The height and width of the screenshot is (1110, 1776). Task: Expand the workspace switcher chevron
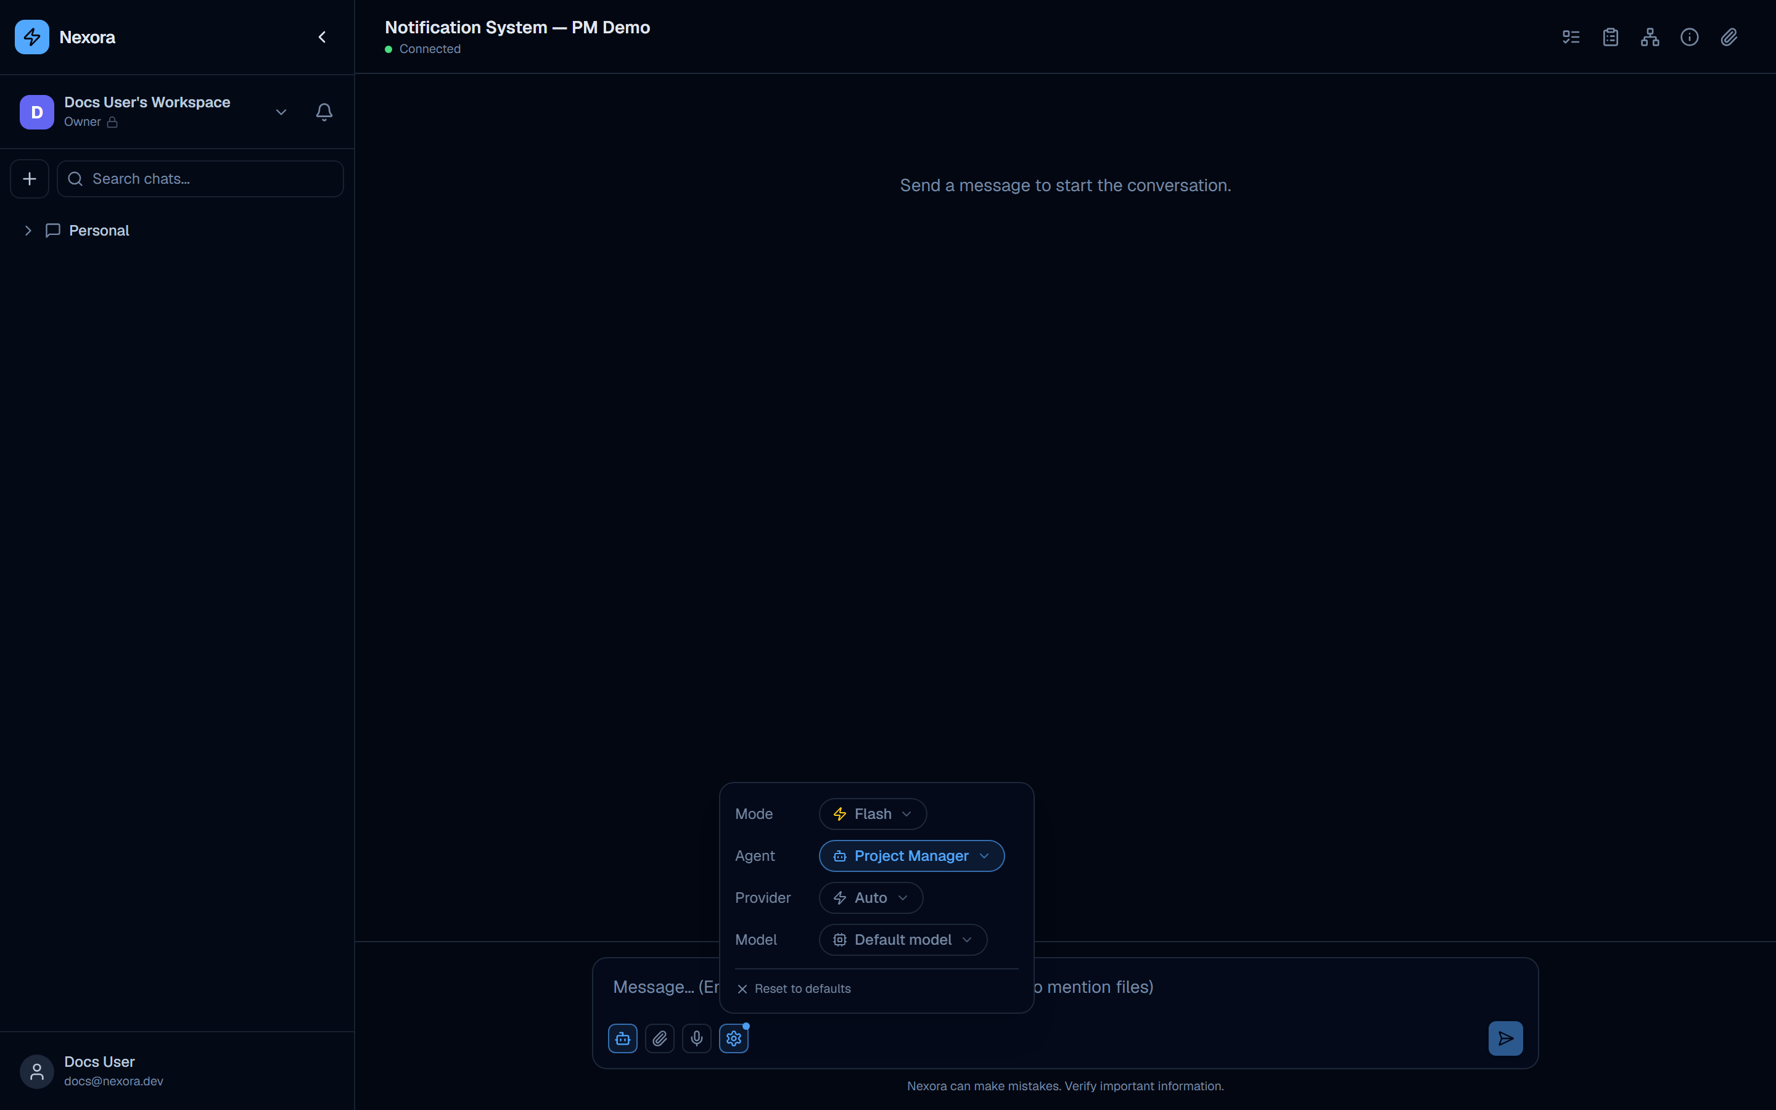(x=281, y=112)
